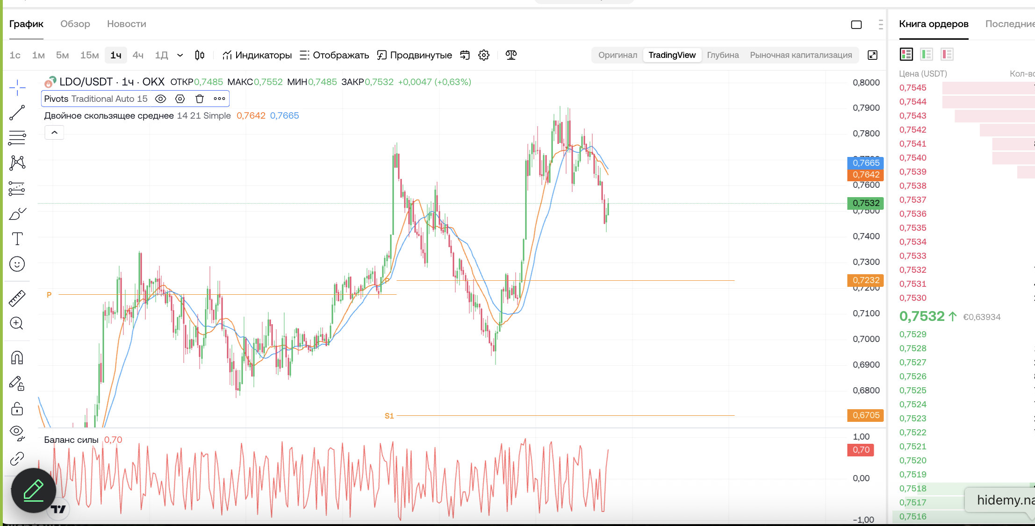Click the 0,7232 pivot price label
Viewport: 1035px width, 526px height.
865,280
